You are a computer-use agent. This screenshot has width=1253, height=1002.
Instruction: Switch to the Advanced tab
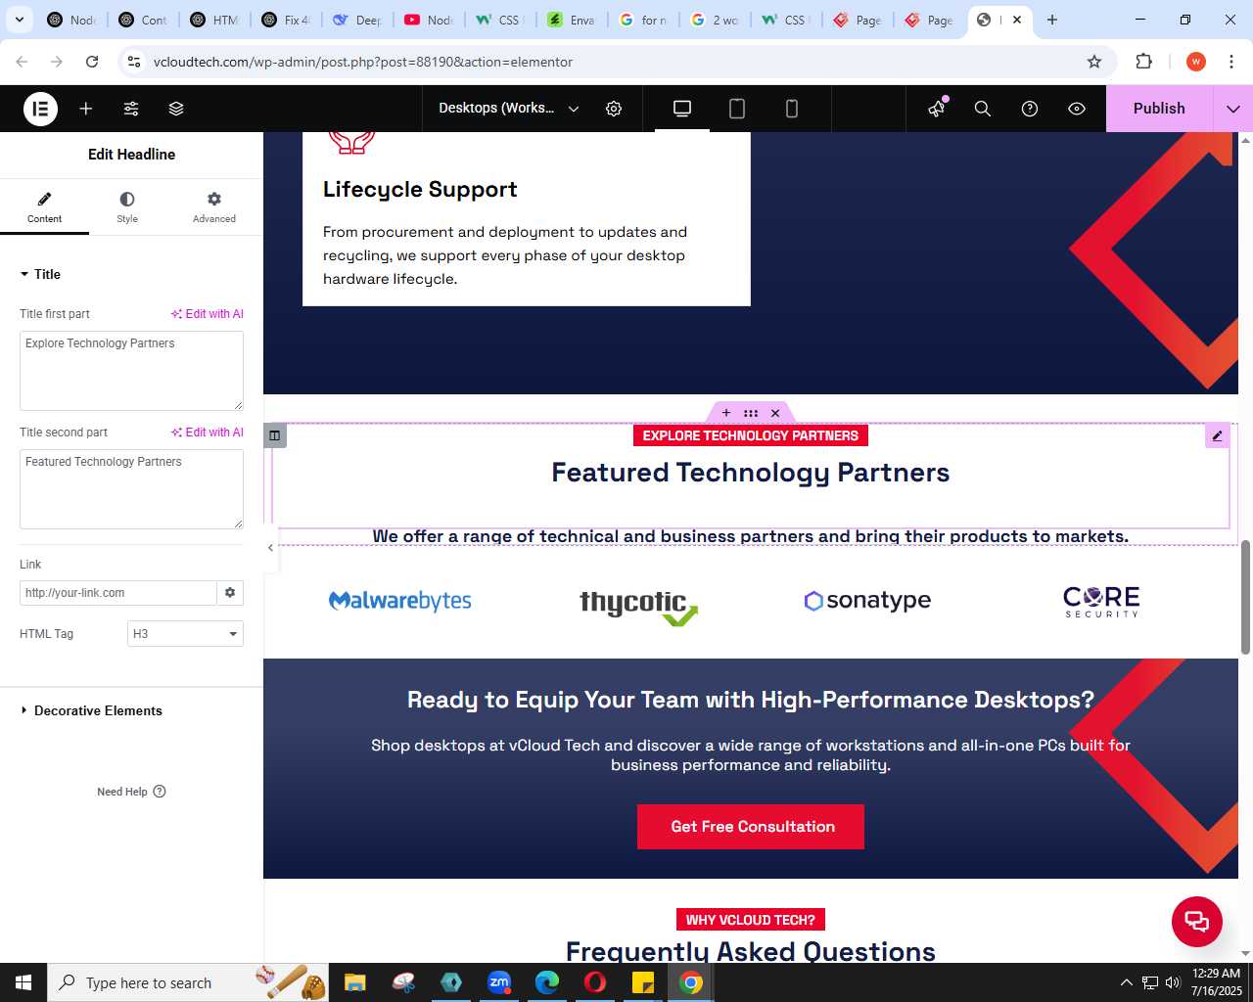[x=214, y=207]
